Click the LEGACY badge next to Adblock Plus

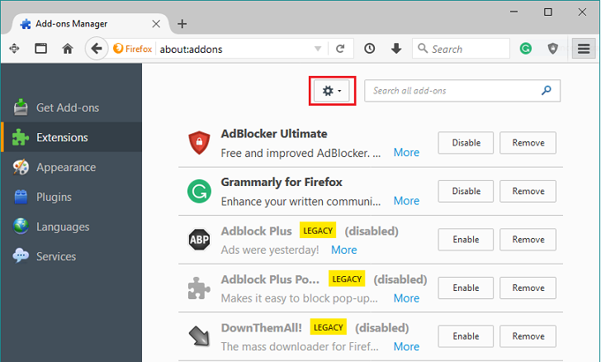[x=318, y=231]
